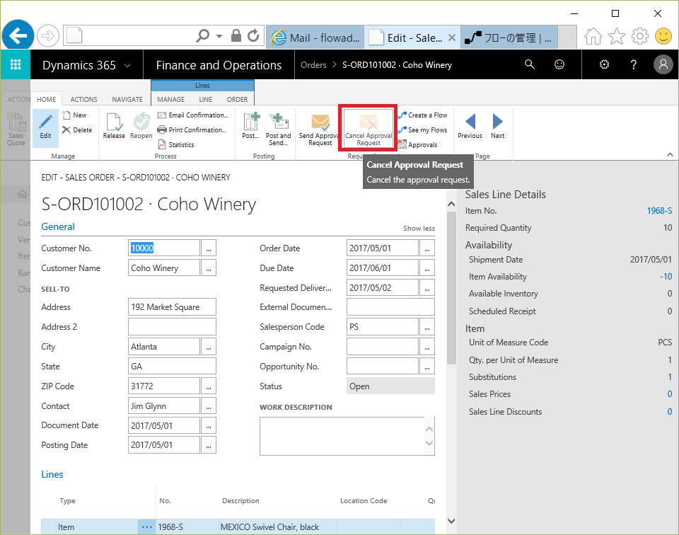679x535 pixels.
Task: Click the form vertical scrollbar down arrow
Action: coord(451,521)
